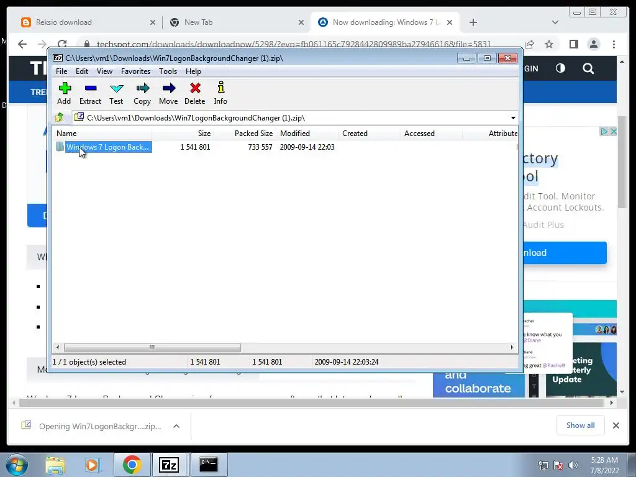Share this page from Chrome

[529, 44]
